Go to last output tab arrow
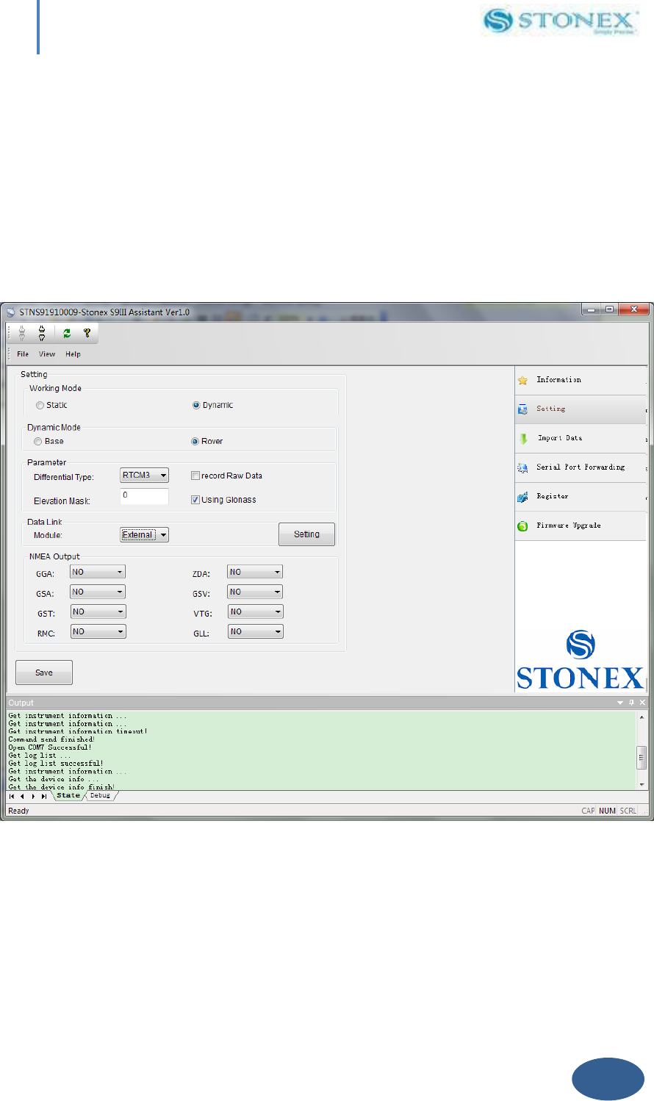Image resolution: width=654 pixels, height=1101 pixels. (x=44, y=796)
